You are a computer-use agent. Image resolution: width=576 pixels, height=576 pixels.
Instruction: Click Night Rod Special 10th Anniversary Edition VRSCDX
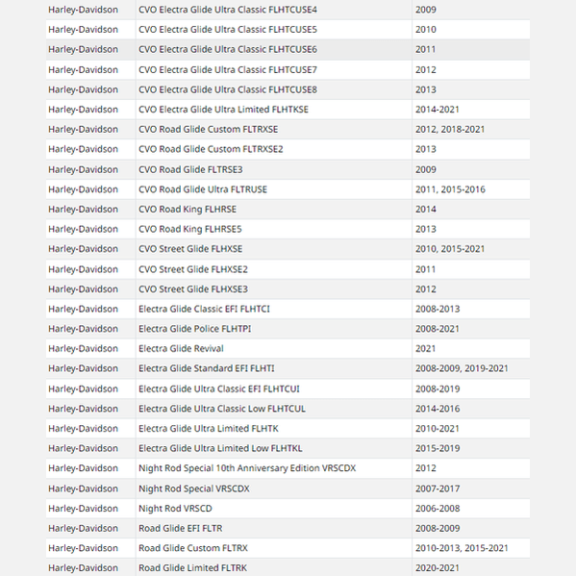point(247,468)
